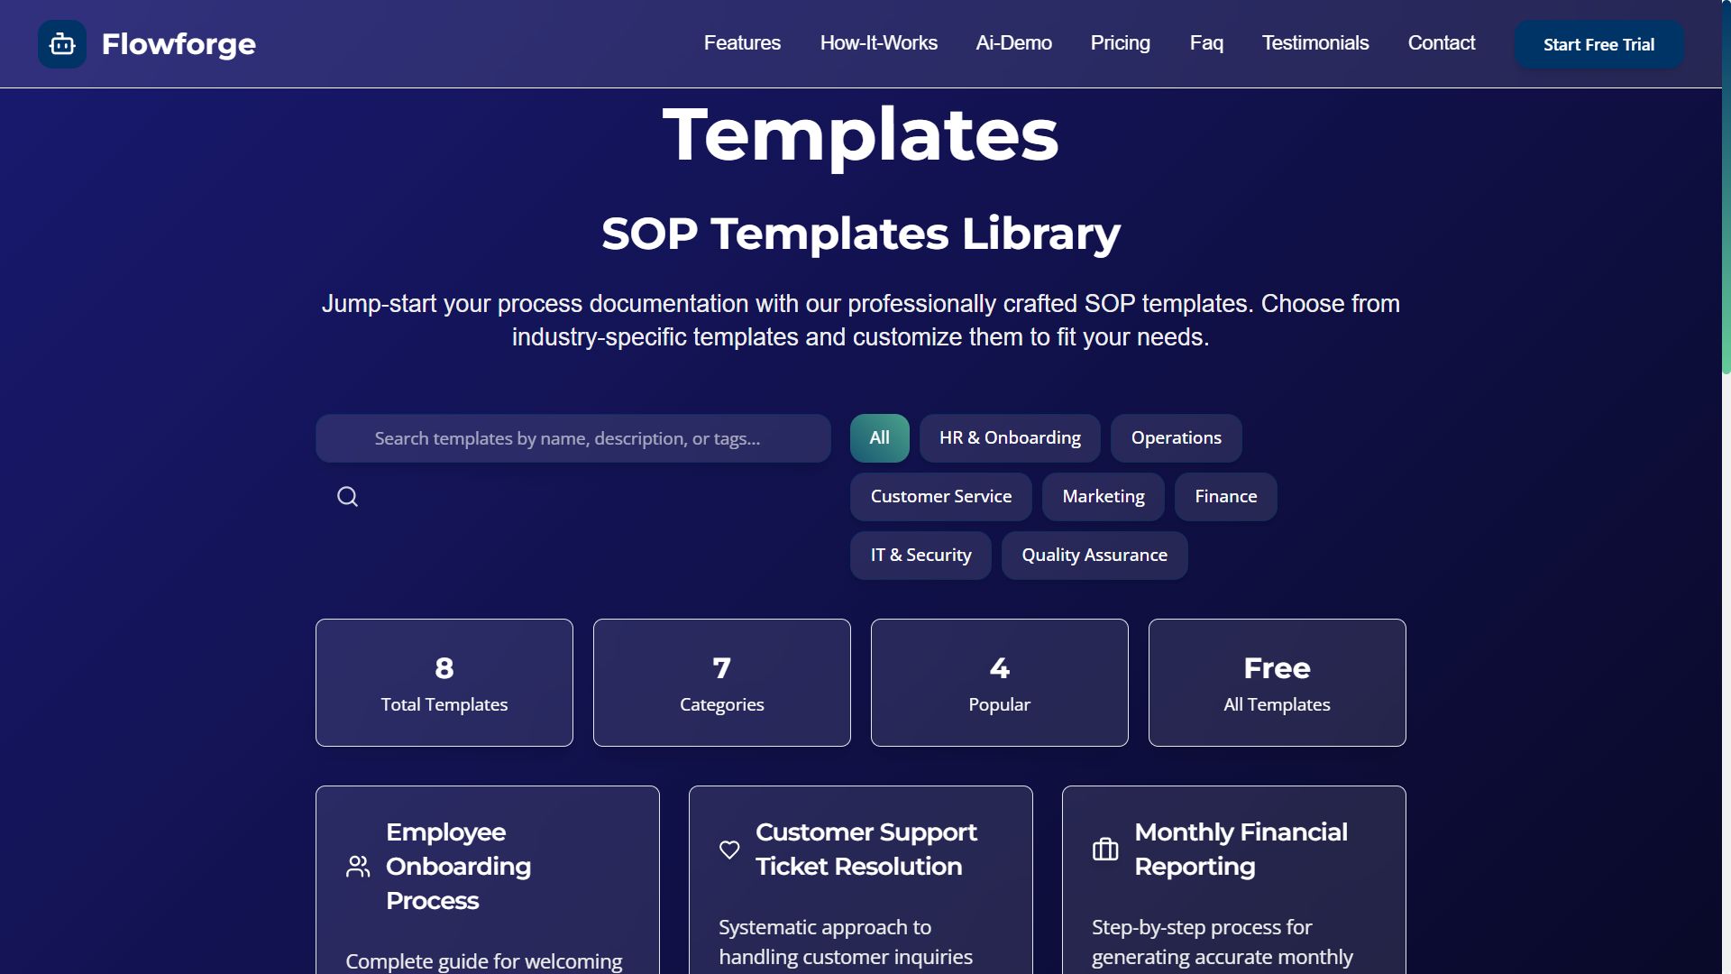Click the heart icon on Customer Support card
Viewport: 1731px width, 974px height.
[x=729, y=850]
